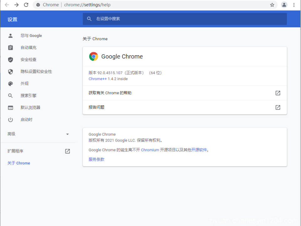Click the 启动时 power icon
The image size is (301, 226).
10,119
